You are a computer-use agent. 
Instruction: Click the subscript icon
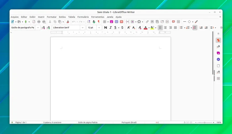tap(134, 28)
